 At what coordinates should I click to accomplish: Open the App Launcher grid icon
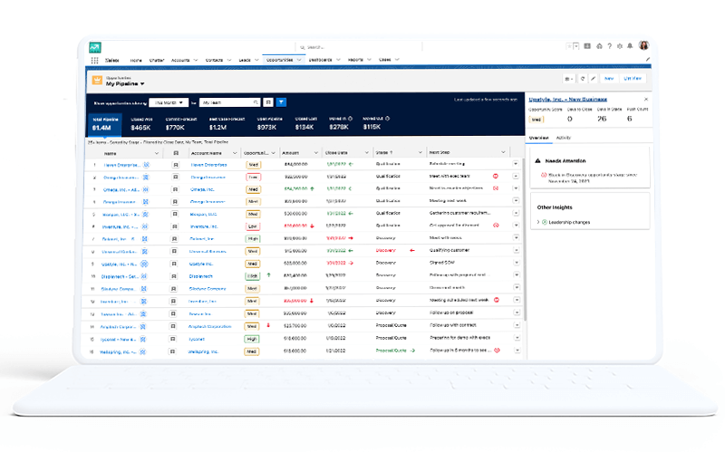(x=94, y=60)
